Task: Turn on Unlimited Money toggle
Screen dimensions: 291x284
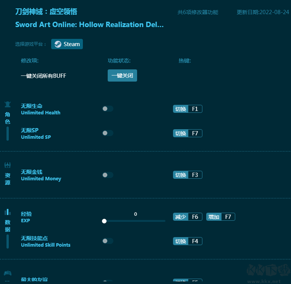Action: 108,175
